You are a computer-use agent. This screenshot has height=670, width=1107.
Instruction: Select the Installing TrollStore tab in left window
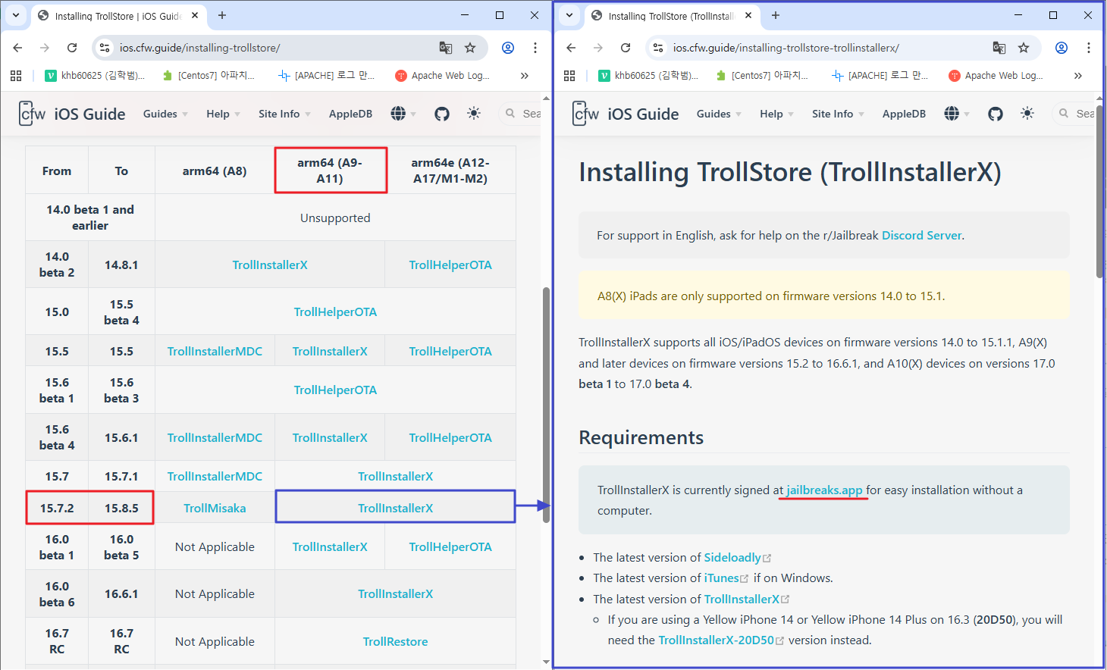pos(118,16)
